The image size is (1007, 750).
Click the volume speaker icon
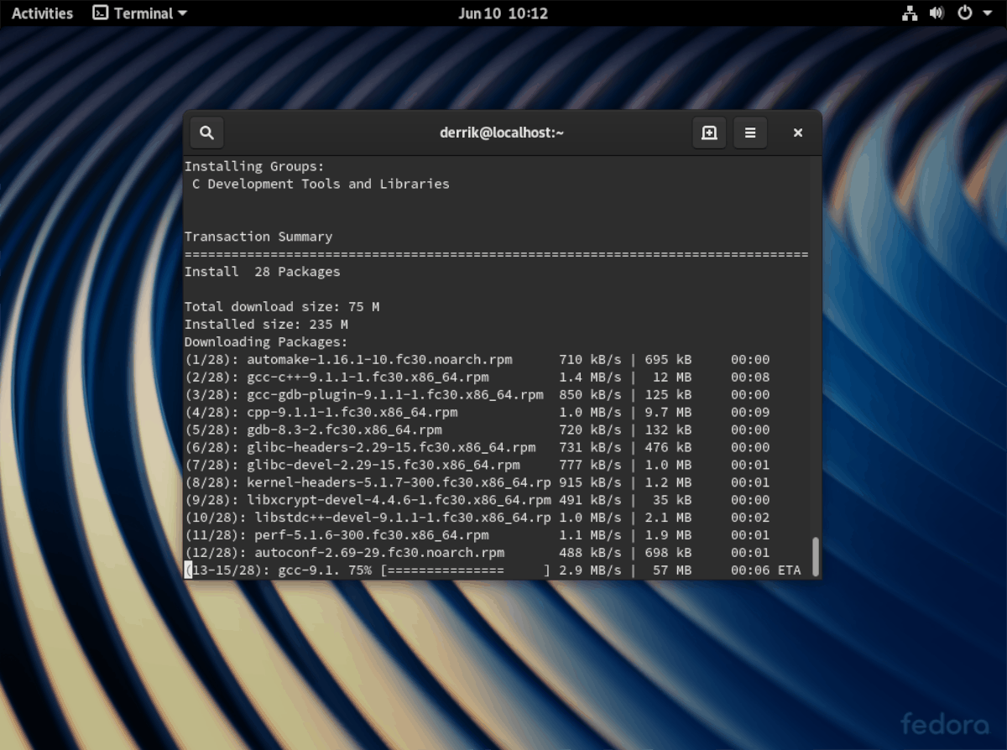pos(937,13)
